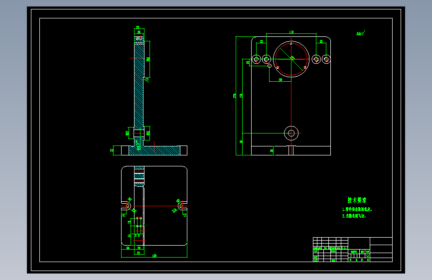Select the first technical requirement note line
Image resolution: width=432 pixels, height=280 pixels.
click(x=357, y=209)
